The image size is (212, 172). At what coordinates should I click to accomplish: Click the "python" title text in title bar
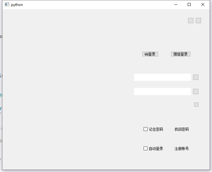17,5
